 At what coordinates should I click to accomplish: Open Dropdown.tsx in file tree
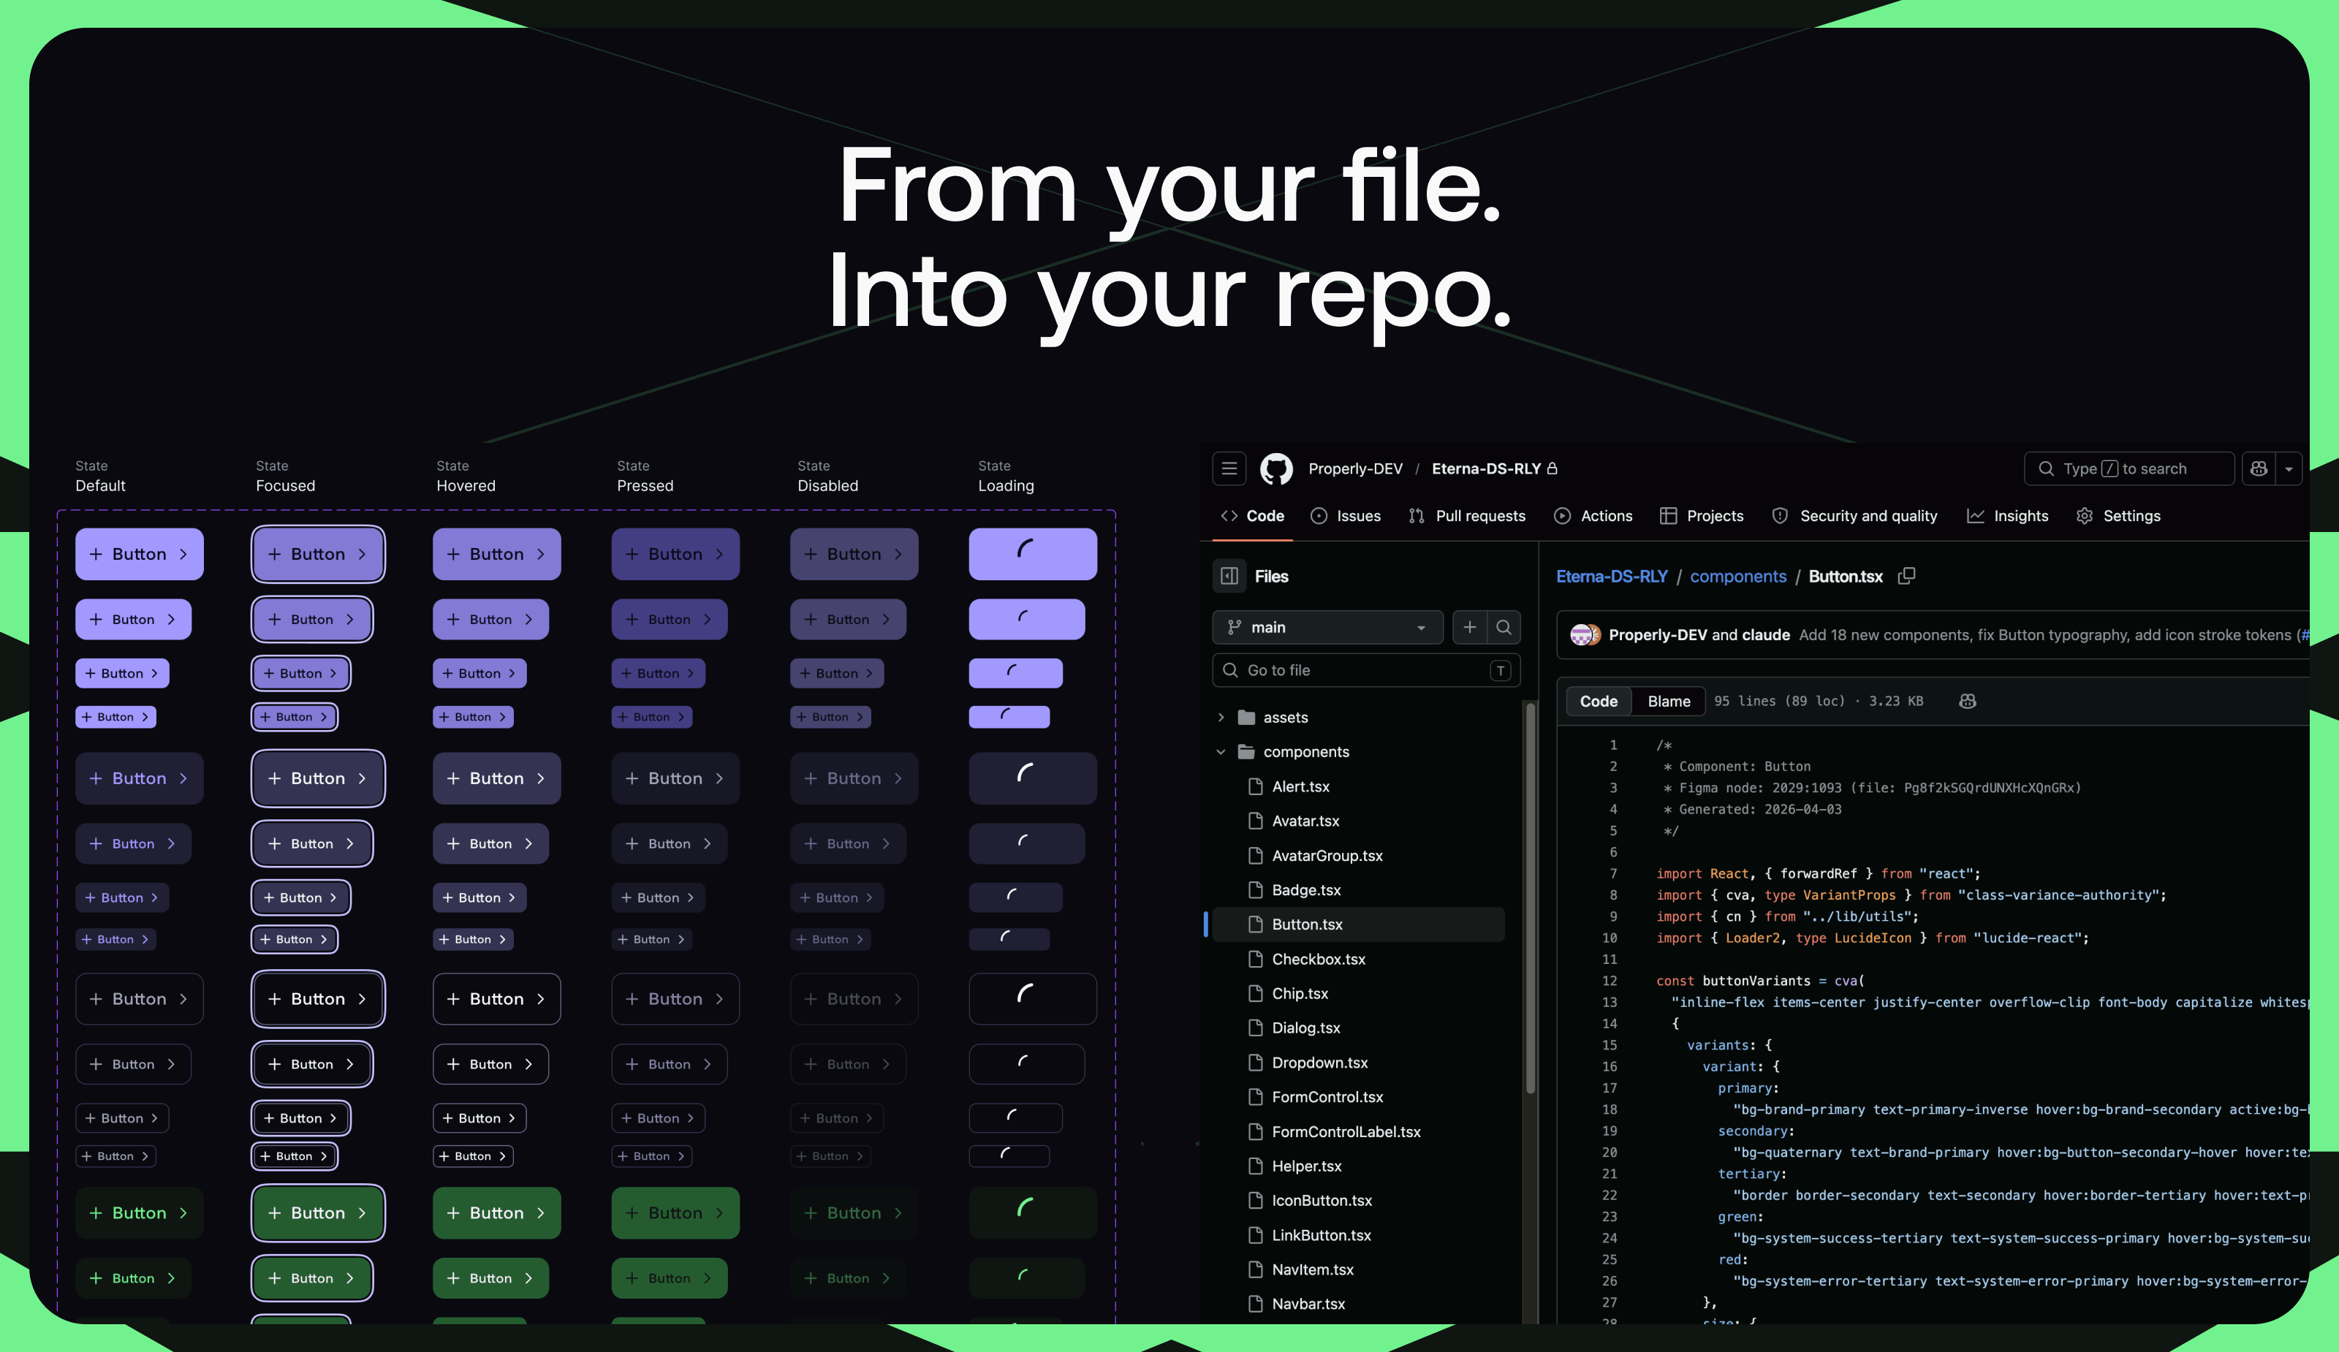1320,1063
